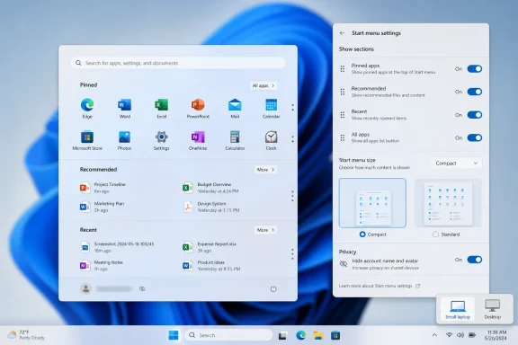518x345 pixels.
Task: Open Expense Report.xlsx recent file
Action: [210, 247]
